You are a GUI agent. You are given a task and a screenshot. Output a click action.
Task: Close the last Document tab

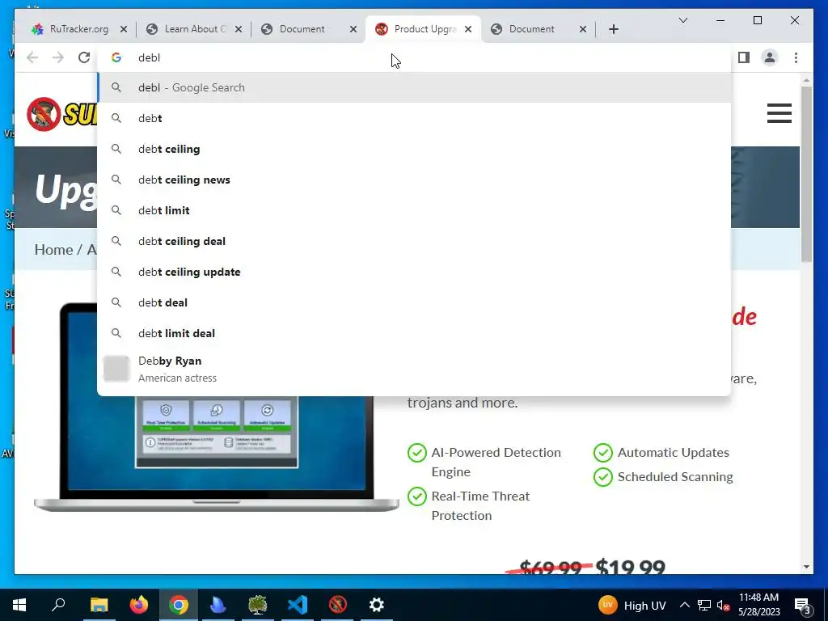click(583, 30)
